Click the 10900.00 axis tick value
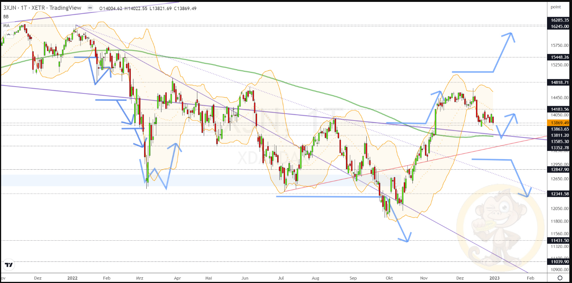The image size is (572, 283). (560, 270)
